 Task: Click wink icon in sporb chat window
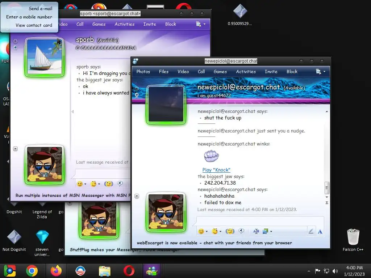pos(93,184)
